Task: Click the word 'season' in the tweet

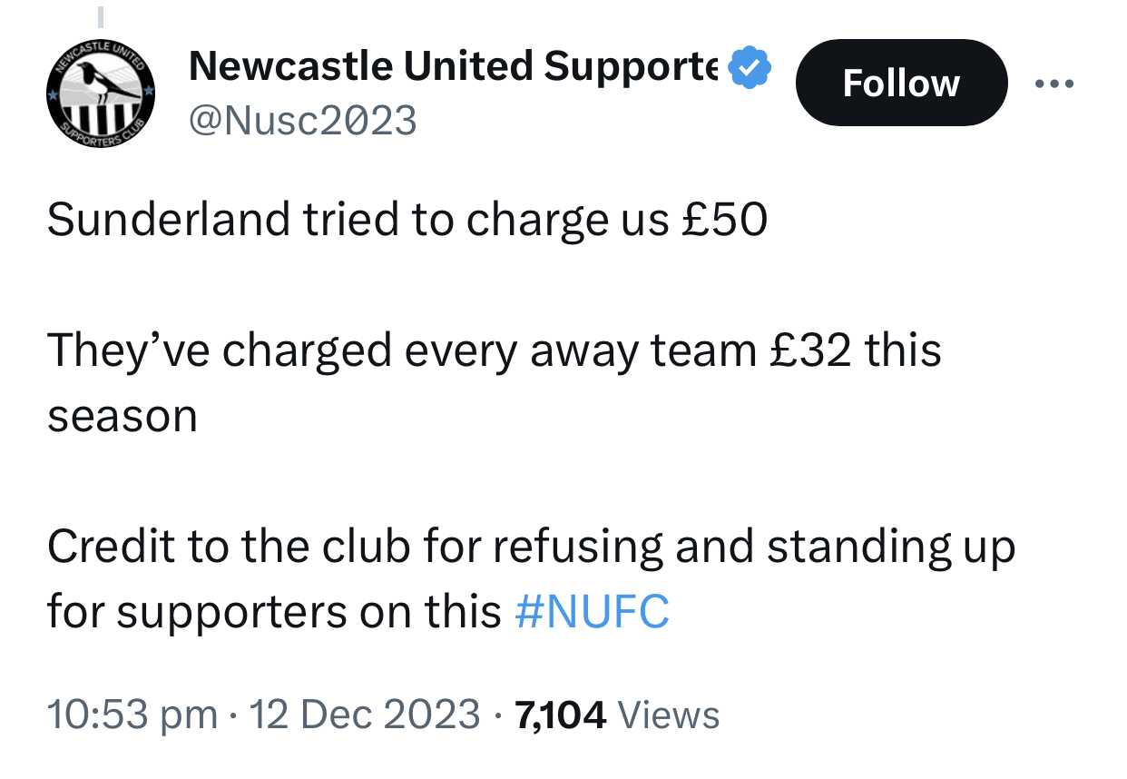Action: [x=122, y=417]
